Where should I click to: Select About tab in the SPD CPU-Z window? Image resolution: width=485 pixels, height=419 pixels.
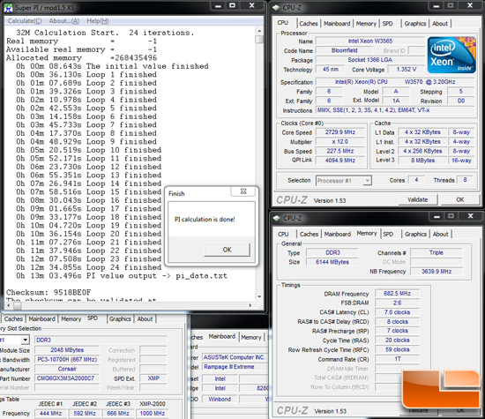click(x=145, y=318)
